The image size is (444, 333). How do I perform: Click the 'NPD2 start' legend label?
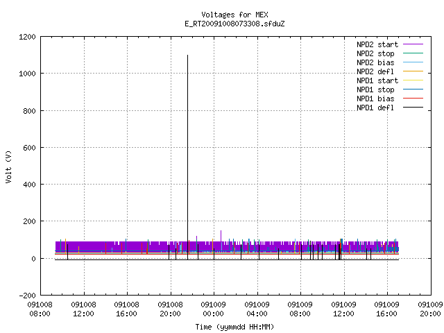[377, 44]
